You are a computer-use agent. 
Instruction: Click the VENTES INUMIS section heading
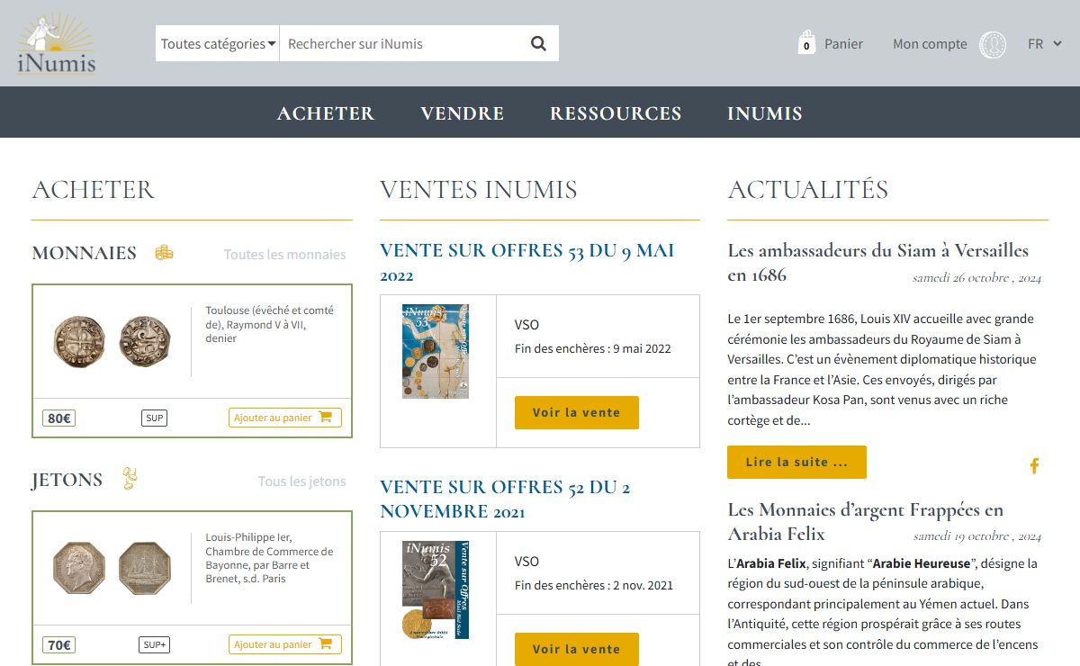479,190
